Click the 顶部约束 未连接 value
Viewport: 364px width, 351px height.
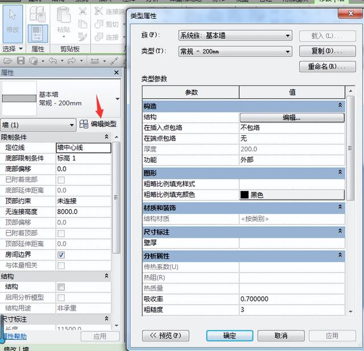84,201
